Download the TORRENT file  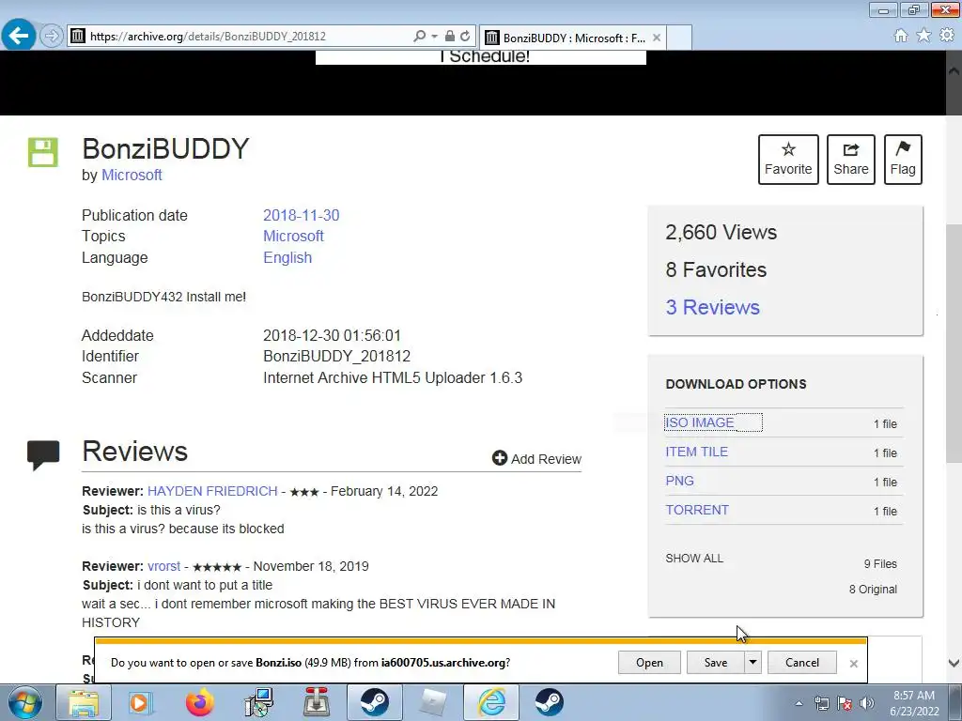(697, 510)
